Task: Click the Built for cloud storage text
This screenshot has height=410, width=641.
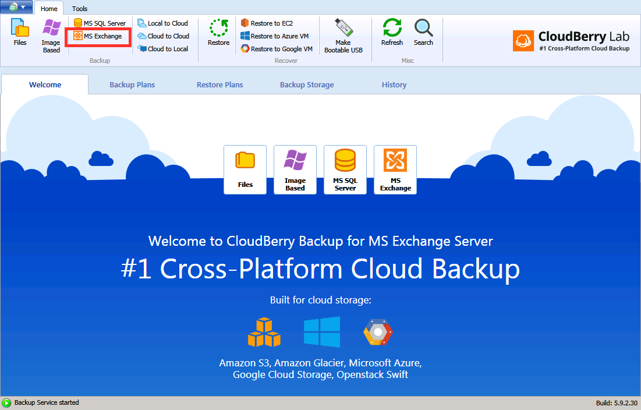Action: point(320,300)
